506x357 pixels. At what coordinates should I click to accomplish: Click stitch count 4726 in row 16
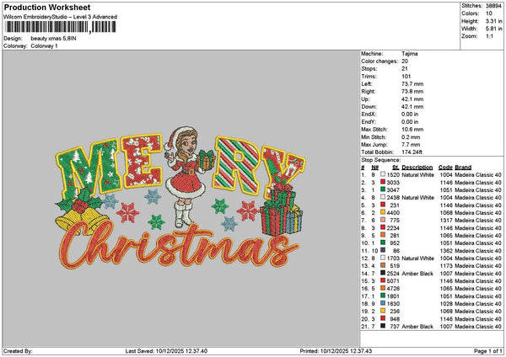[393, 288]
